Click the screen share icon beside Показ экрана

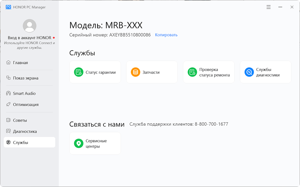click(8, 78)
